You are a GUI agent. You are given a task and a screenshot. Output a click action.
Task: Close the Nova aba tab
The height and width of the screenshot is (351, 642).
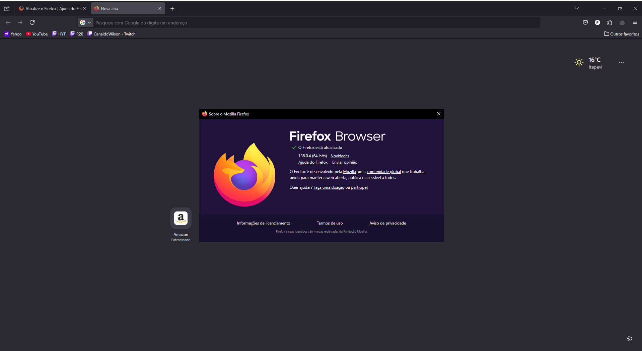click(x=160, y=9)
